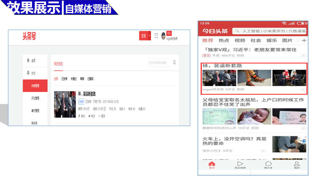Open 袜,装逼新套路 headline in the app feed
Screen dimensions: 316x178
point(222,66)
